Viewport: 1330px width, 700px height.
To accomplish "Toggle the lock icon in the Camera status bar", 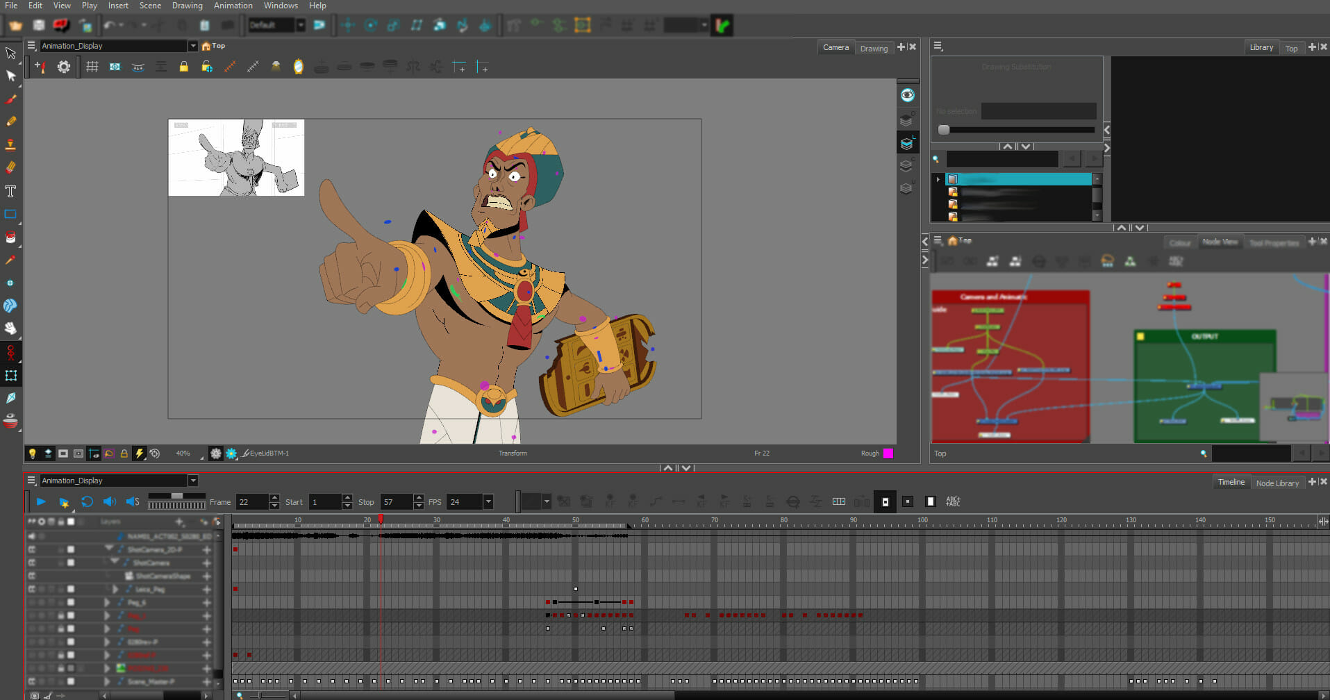I will (x=124, y=453).
